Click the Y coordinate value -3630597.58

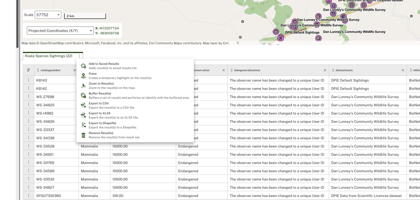[109, 33]
